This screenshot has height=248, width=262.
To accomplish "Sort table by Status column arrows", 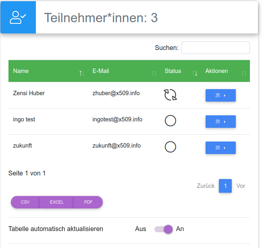I will pos(195,73).
